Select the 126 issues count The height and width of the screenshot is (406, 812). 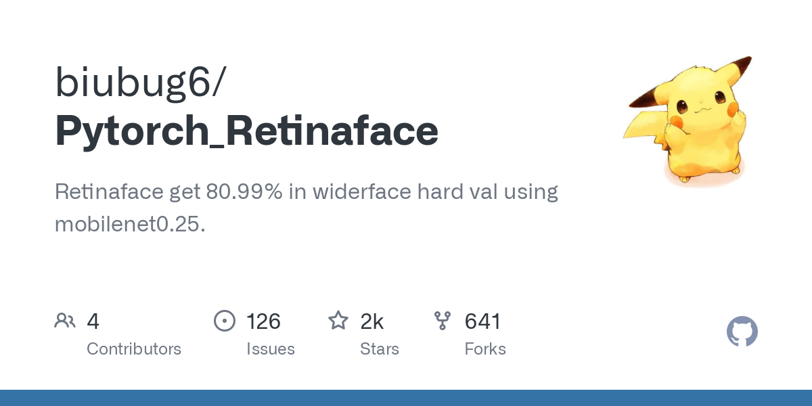click(x=263, y=321)
